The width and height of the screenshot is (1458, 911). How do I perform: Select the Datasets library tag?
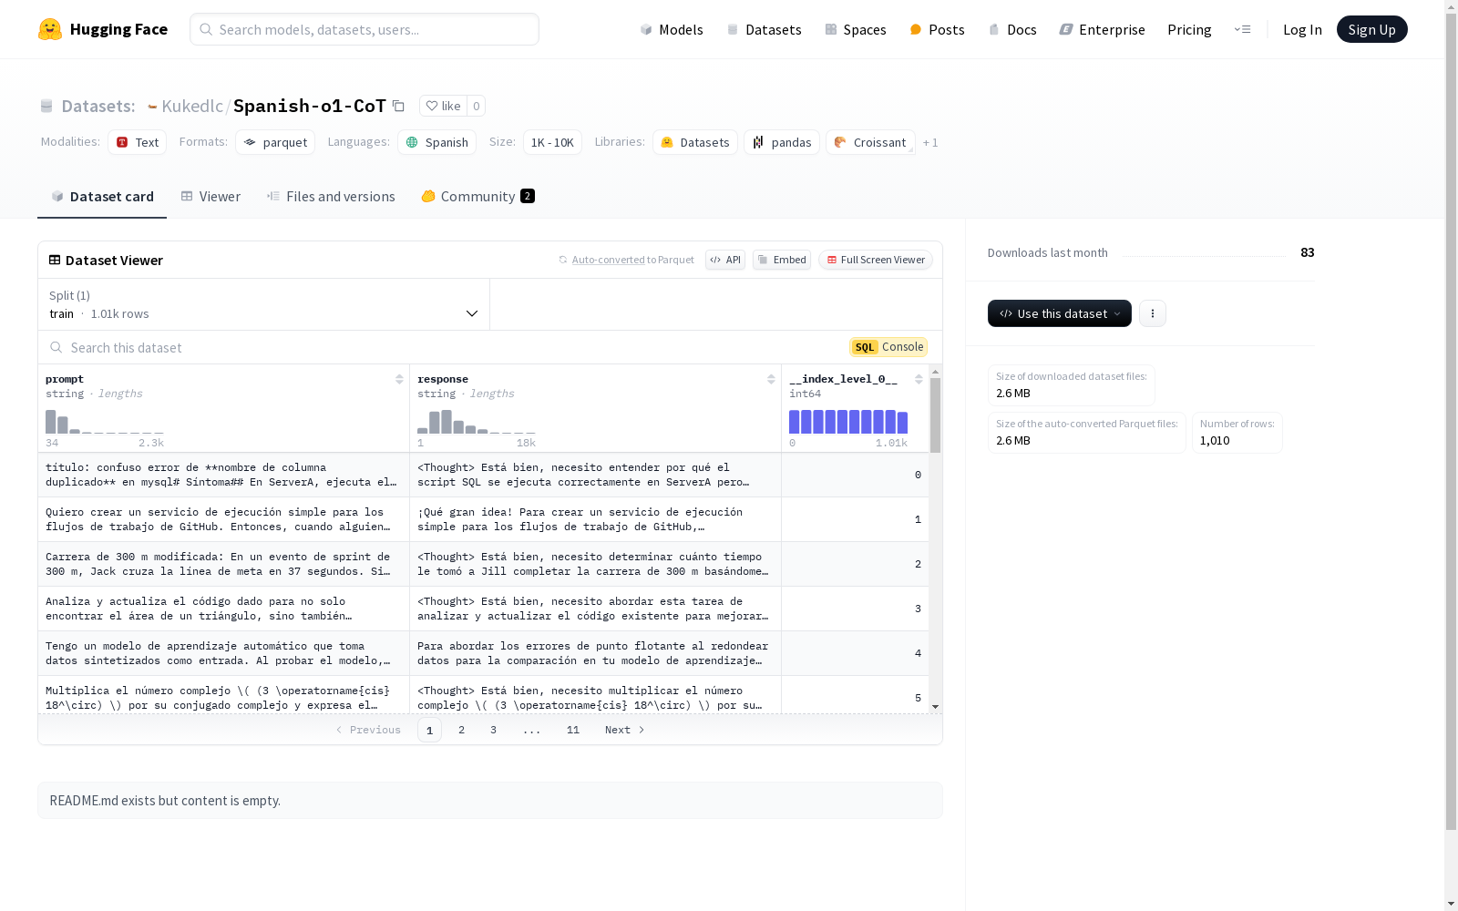tap(695, 142)
